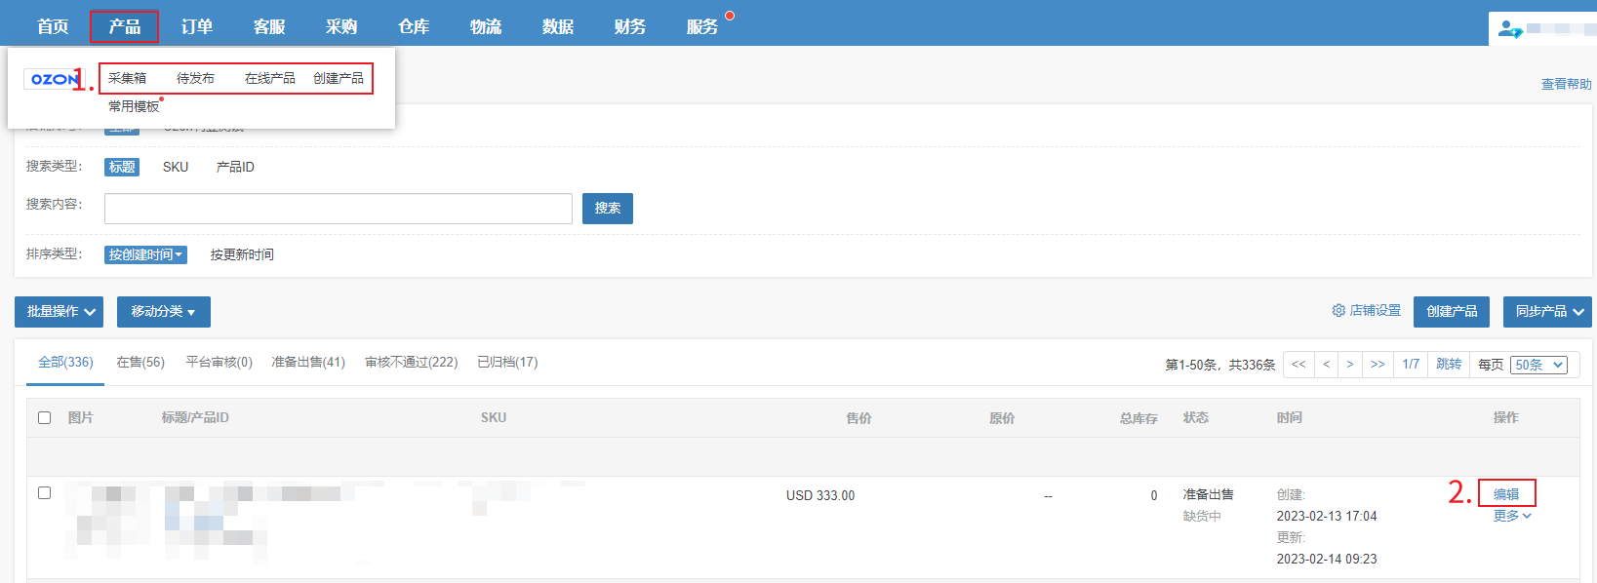Click the search content input field

338,209
